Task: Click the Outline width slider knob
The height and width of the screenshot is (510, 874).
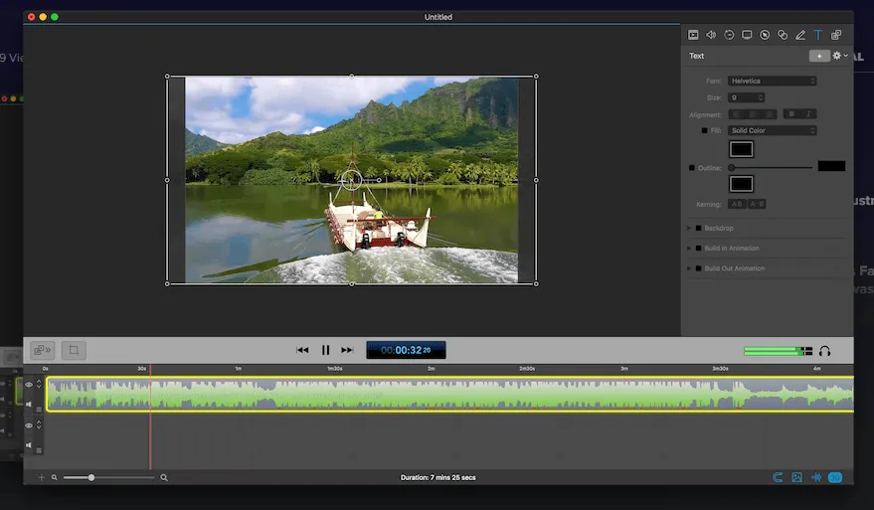Action: (731, 168)
